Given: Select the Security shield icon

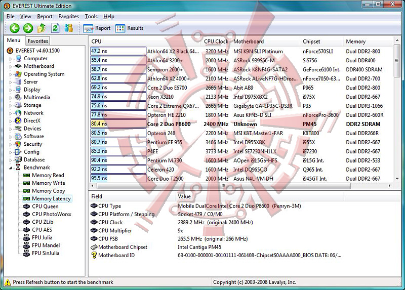Looking at the screenshot, I should [18, 144].
